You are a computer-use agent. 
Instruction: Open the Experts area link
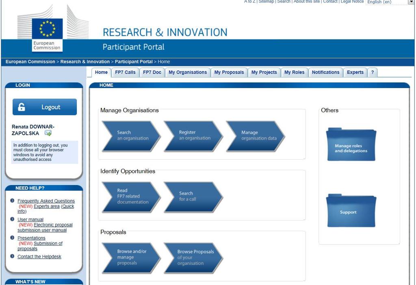(47, 206)
